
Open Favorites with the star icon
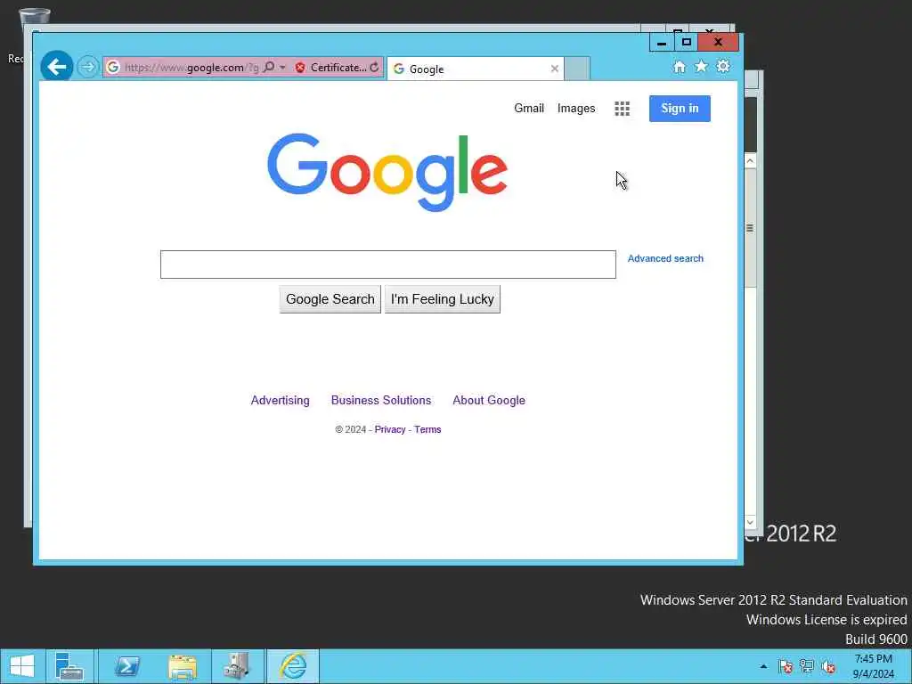tap(702, 66)
